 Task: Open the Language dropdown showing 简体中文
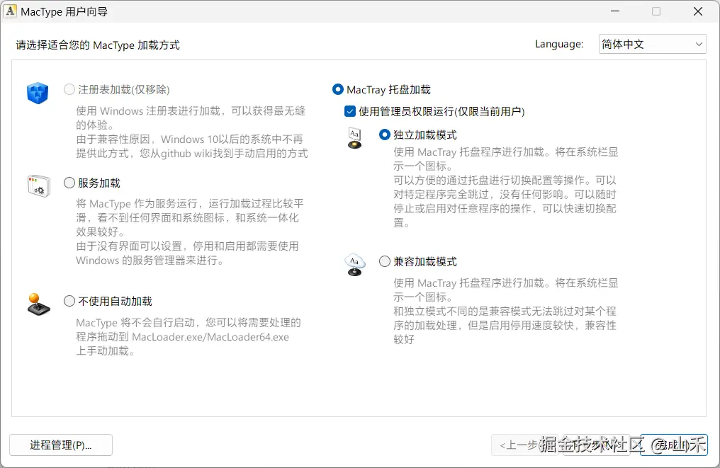pyautogui.click(x=652, y=44)
